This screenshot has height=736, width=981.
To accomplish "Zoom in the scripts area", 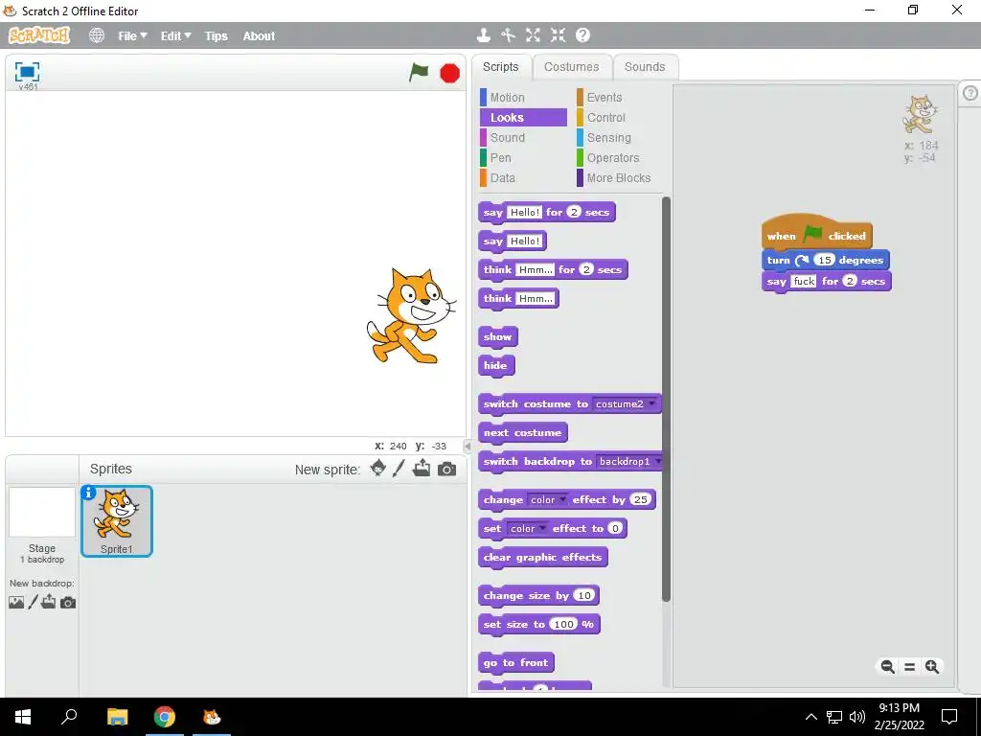I will coord(931,667).
